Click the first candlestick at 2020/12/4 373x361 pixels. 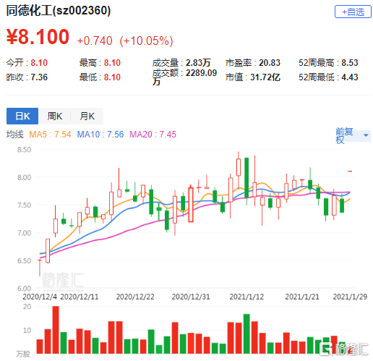tap(40, 268)
